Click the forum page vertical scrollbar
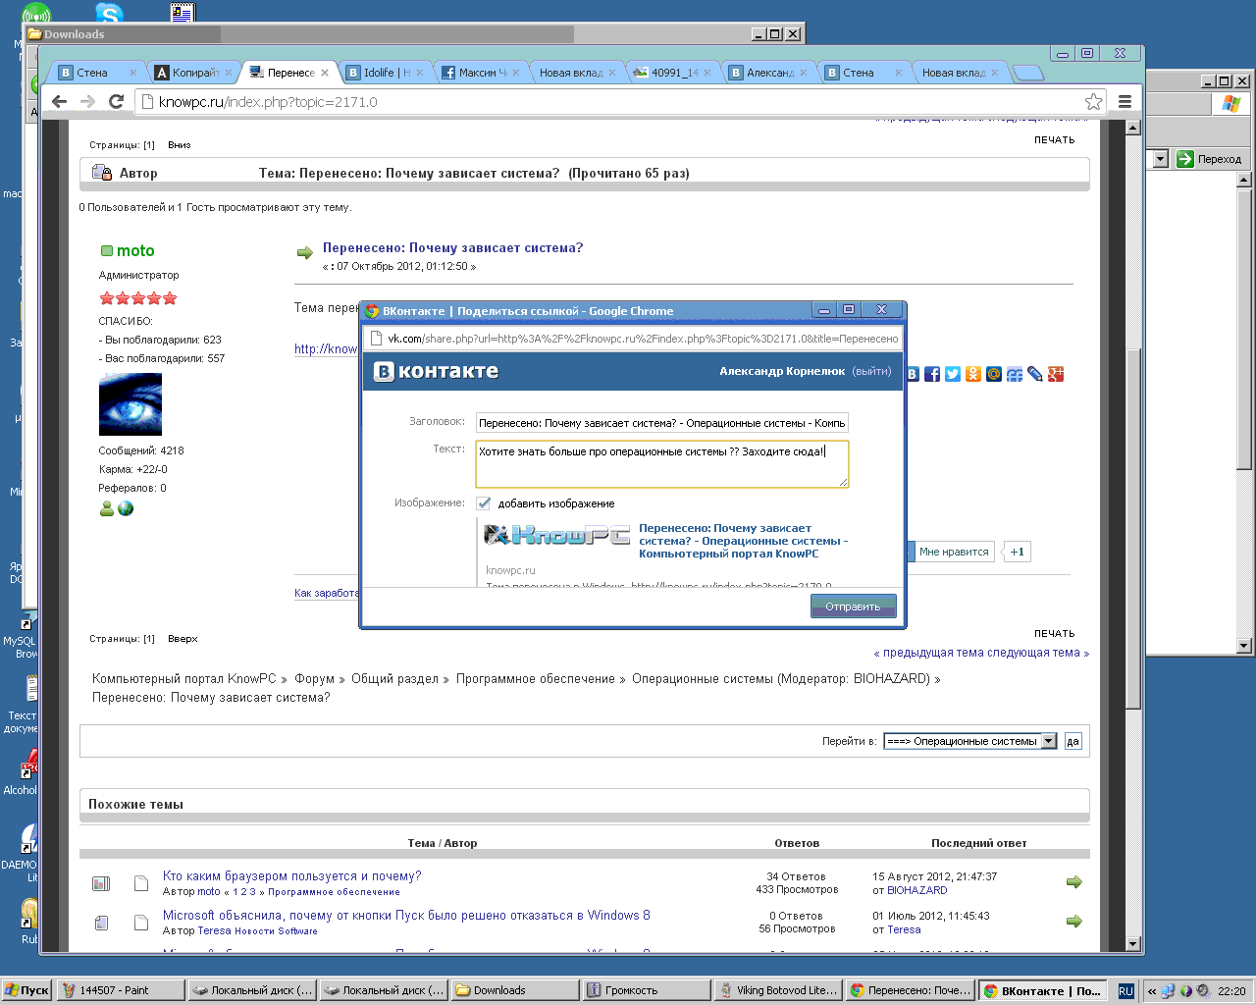1256x1005 pixels. tap(1133, 535)
